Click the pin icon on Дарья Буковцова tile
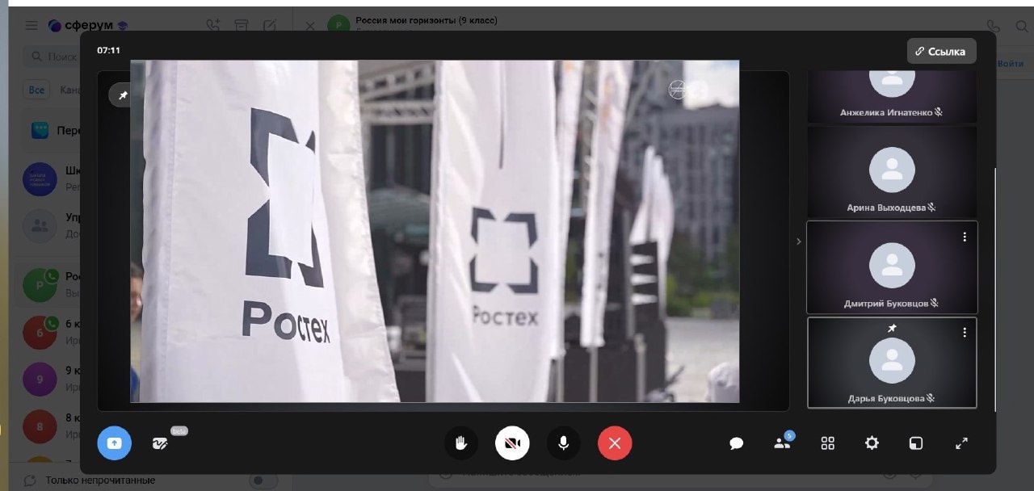 892,329
